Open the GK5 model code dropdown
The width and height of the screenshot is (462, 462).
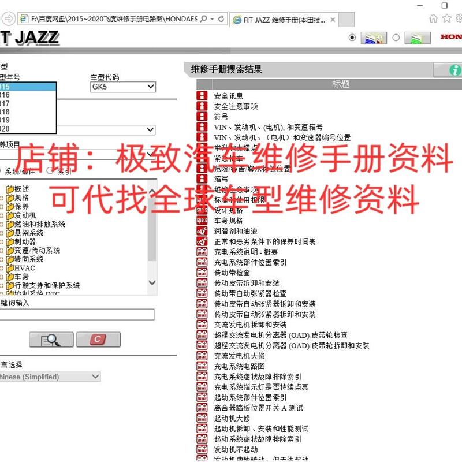point(123,87)
